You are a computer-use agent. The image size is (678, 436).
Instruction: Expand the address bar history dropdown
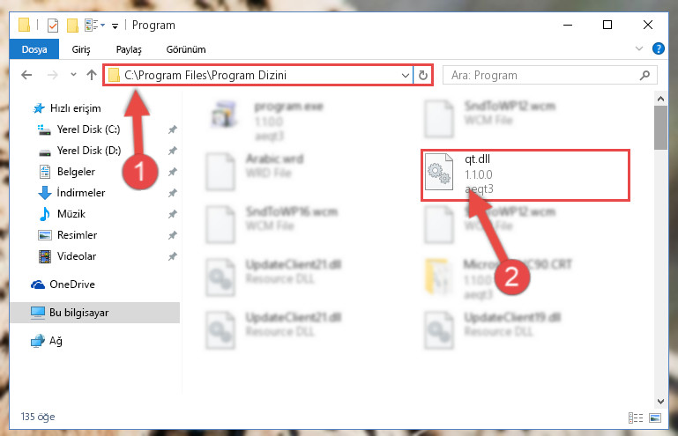(406, 75)
